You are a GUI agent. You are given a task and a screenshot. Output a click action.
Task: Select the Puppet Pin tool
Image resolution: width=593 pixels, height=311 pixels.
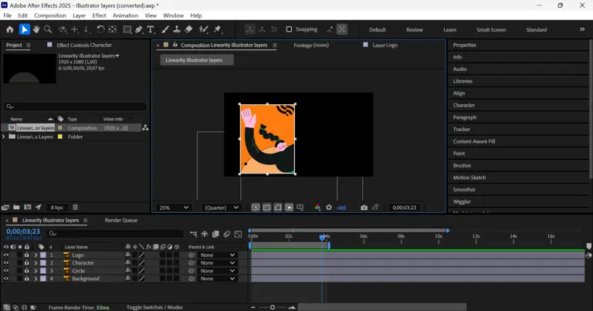(218, 29)
